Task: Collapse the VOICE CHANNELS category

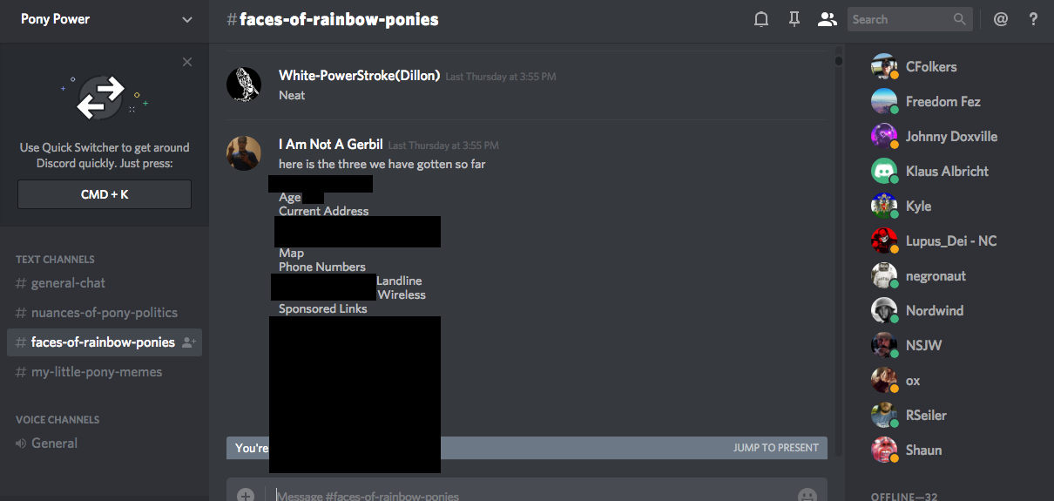Action: pos(57,420)
